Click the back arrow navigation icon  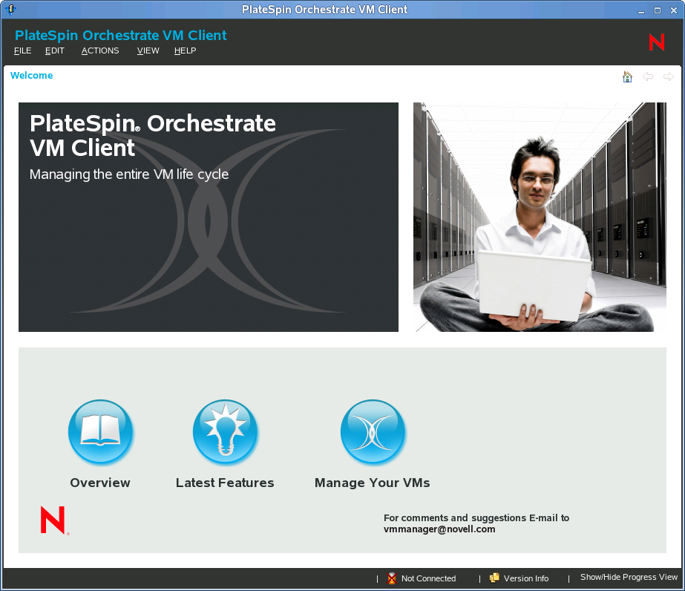[x=648, y=77]
